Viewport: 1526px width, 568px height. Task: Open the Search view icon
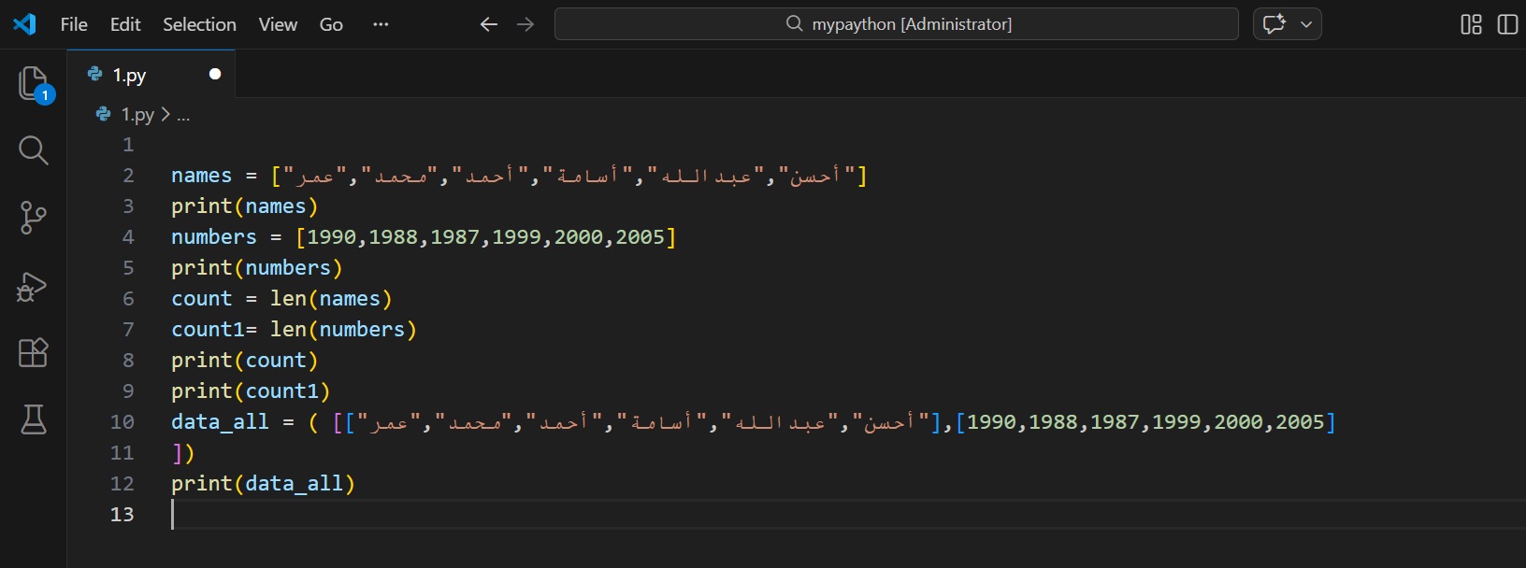pos(34,150)
